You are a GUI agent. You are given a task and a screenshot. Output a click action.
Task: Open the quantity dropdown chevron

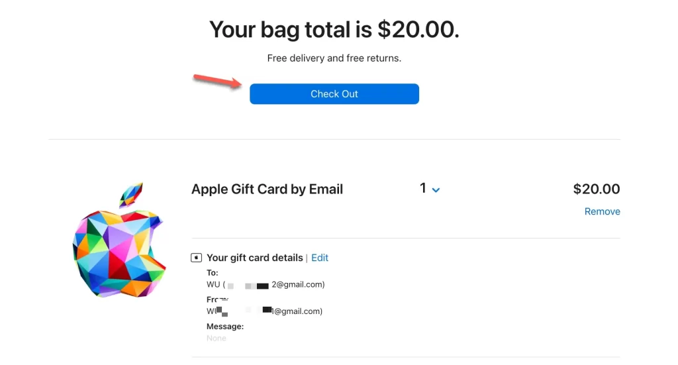pyautogui.click(x=436, y=190)
